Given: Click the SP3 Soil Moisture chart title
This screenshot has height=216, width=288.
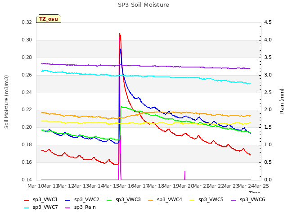Looking at the screenshot, I should 144,5.
